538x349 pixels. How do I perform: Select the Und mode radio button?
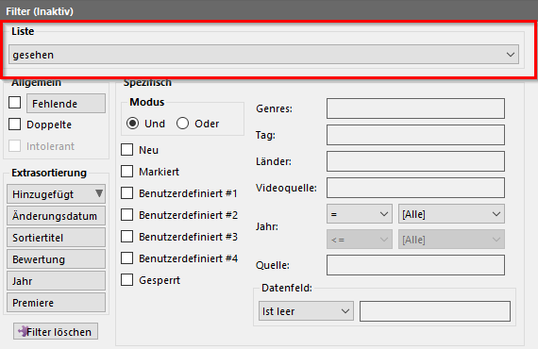(133, 123)
